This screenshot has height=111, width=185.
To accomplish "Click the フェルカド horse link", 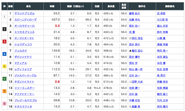I will click(x=21, y=51).
